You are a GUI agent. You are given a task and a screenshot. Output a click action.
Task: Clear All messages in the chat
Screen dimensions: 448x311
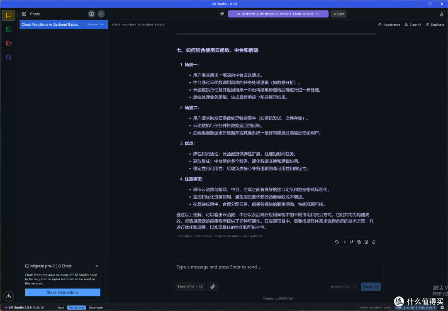pos(413,24)
